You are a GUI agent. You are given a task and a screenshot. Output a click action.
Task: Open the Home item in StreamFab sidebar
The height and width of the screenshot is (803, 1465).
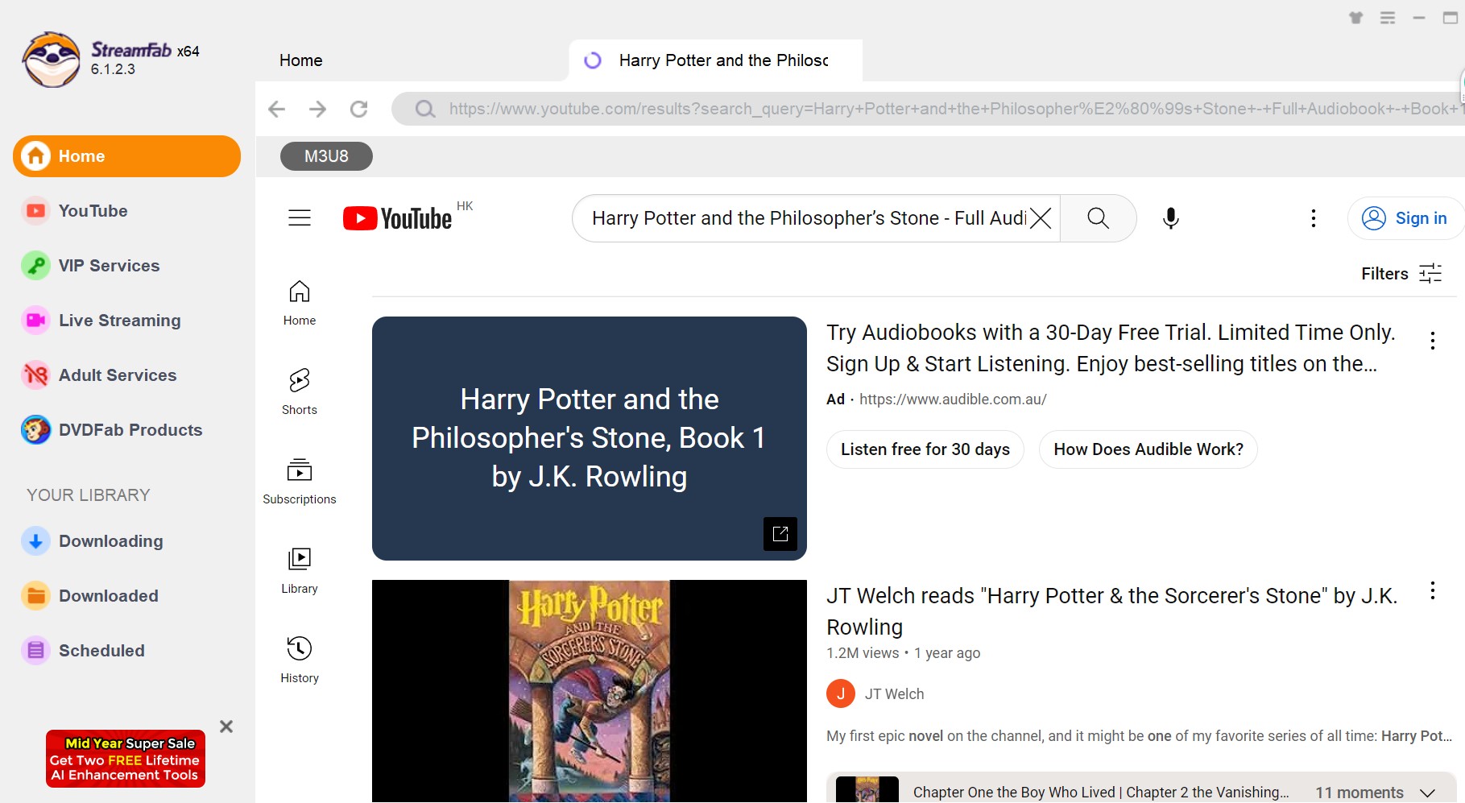point(126,156)
